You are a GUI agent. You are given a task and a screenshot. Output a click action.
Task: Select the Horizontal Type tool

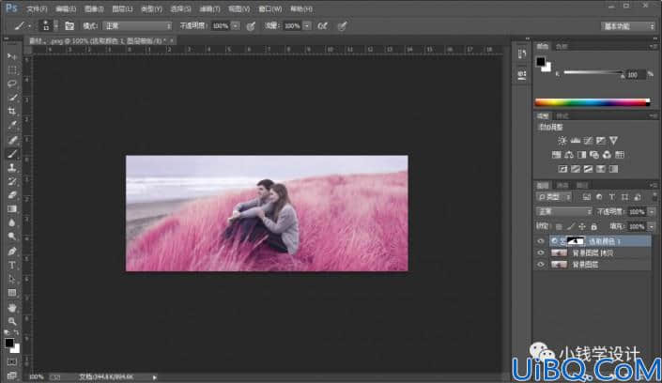(12, 265)
